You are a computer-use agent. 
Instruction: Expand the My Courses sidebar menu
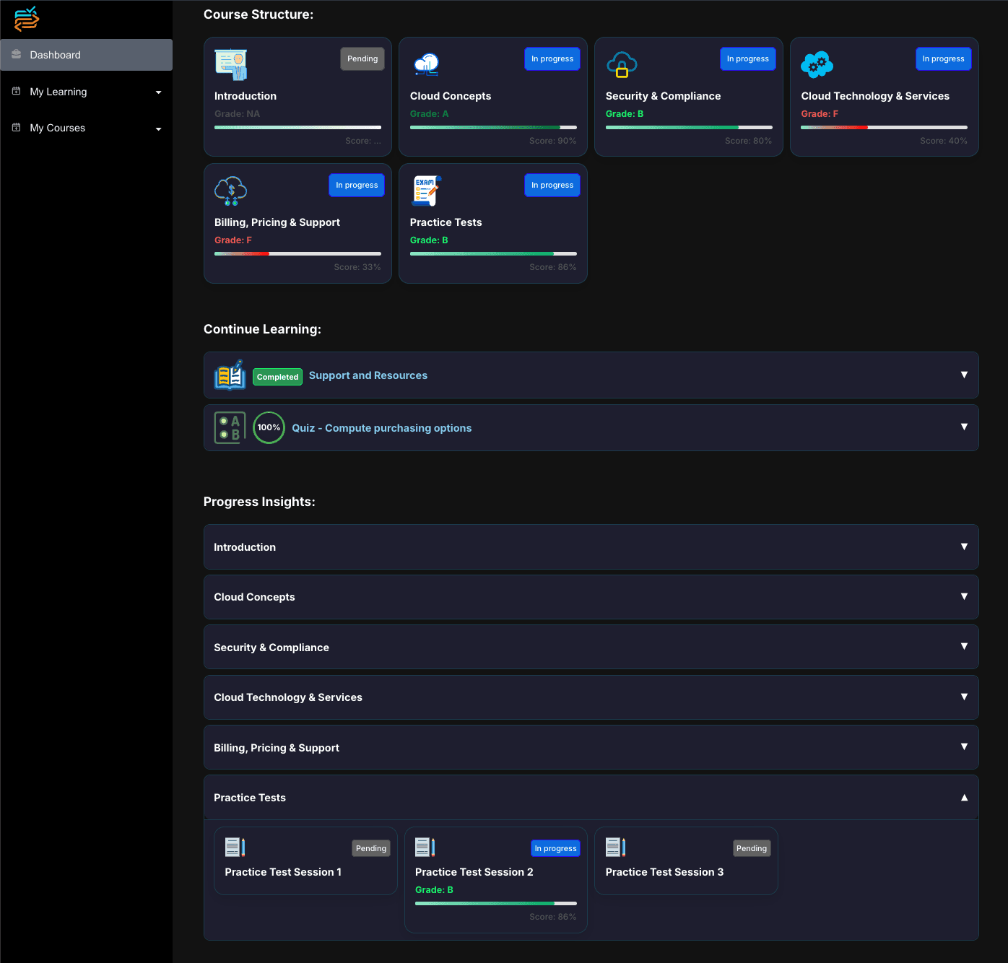click(x=86, y=128)
